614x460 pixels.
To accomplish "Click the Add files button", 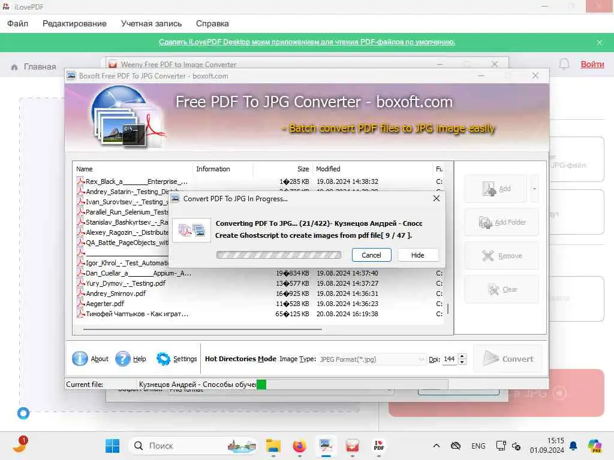I will [x=496, y=189].
